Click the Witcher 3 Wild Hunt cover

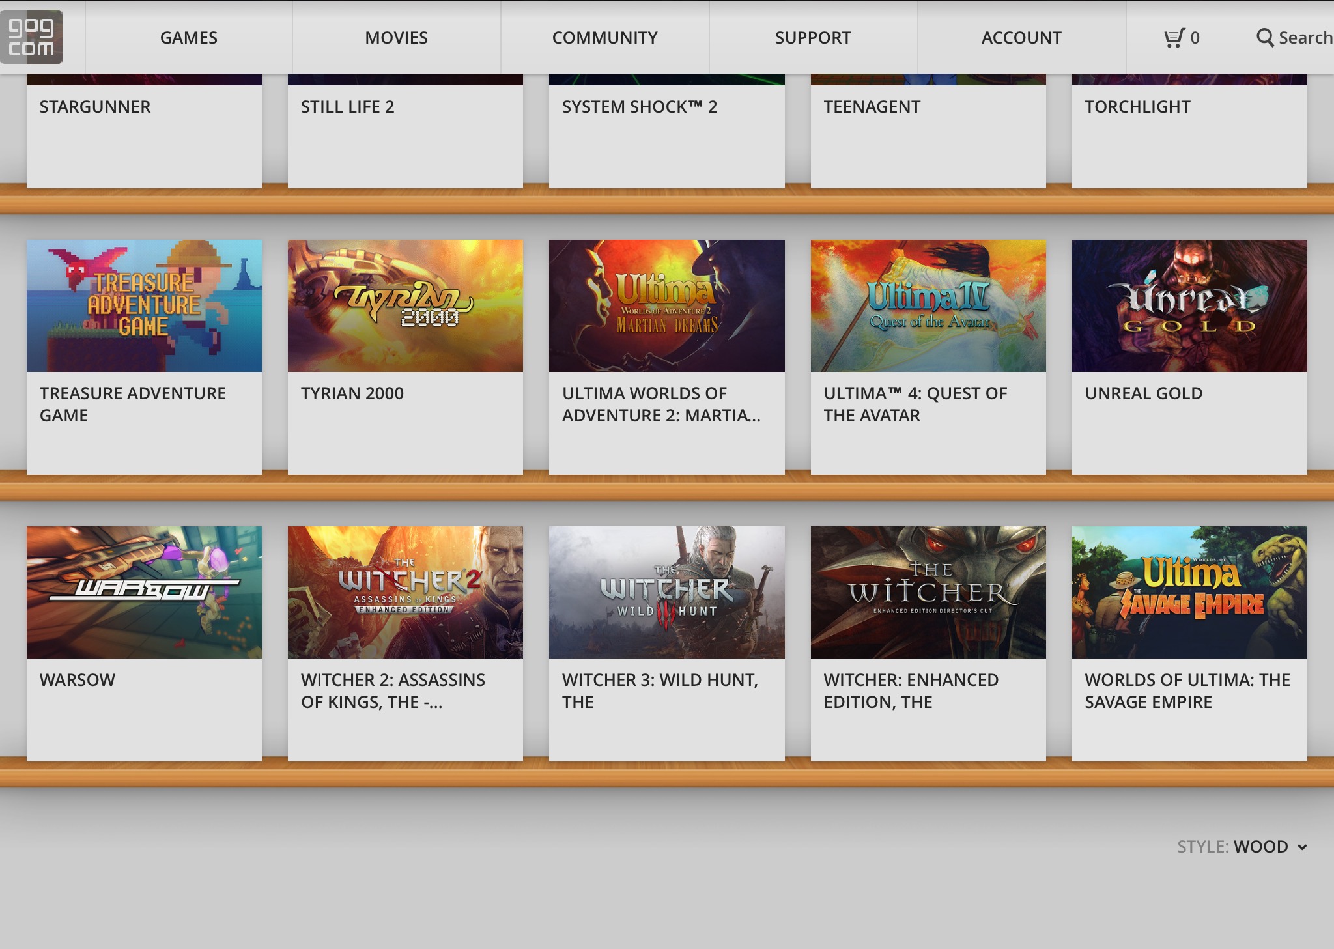(x=666, y=592)
